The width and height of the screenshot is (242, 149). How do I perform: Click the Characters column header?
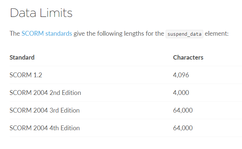tap(188, 57)
